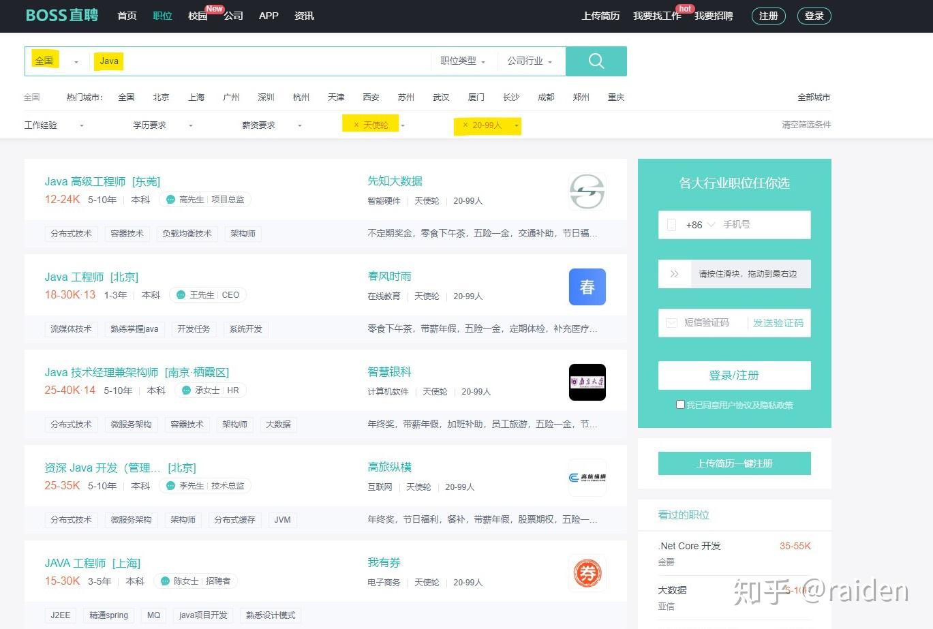Remove the 天使轮 filter with its x
933x629 pixels.
(x=356, y=125)
